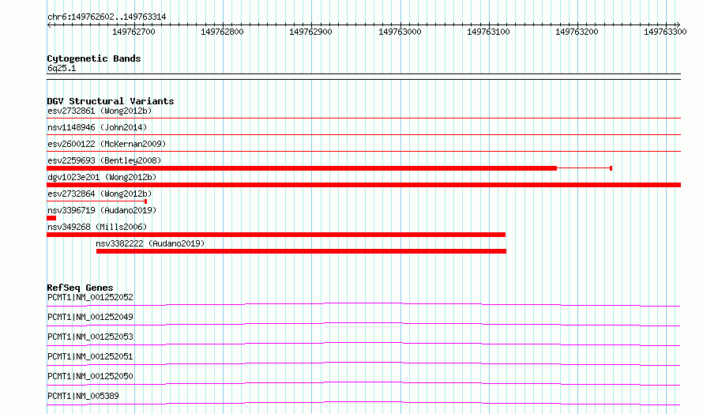Click the red bar of nsv3382222
Screen dimensions: 703x414
click(x=301, y=251)
